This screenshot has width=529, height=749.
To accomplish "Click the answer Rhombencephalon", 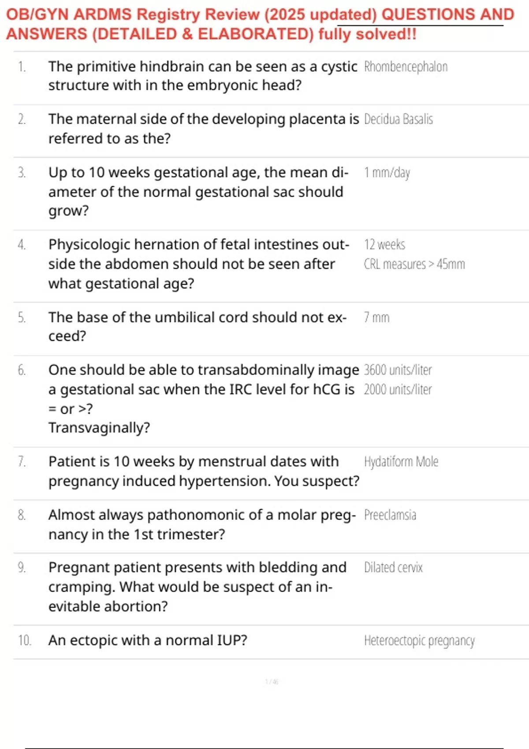I will pyautogui.click(x=406, y=67).
